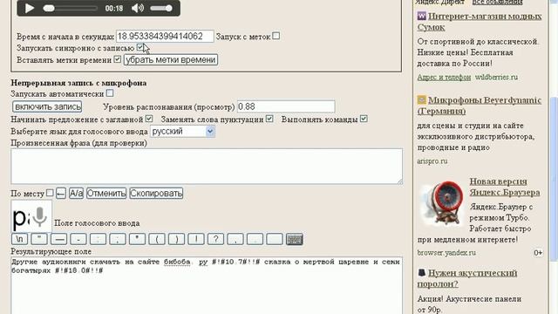The height and width of the screenshot is (314, 558).
Task: Click the microphone voice input icon
Action: point(39,216)
